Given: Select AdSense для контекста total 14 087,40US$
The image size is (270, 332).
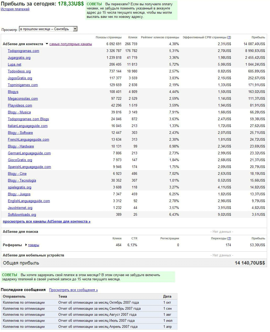Looking at the screenshot, I should 254,44.
